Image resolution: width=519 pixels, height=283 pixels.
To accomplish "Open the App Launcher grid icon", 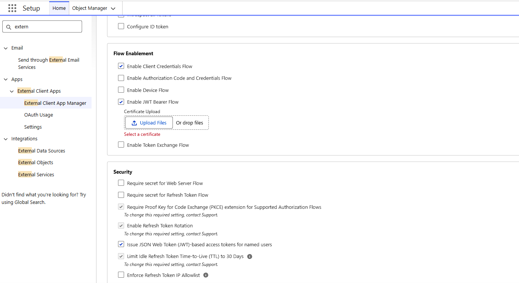I will [x=12, y=8].
